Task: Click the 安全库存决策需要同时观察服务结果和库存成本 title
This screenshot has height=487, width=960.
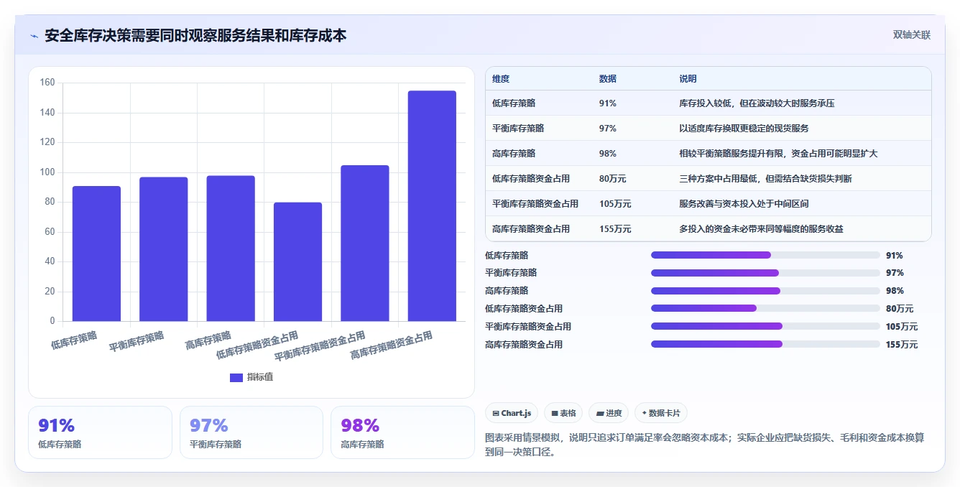Action: [195, 36]
